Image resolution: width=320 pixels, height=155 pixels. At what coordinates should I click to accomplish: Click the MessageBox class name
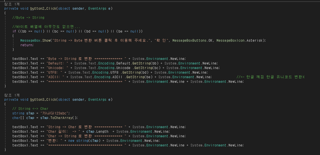[30, 41]
